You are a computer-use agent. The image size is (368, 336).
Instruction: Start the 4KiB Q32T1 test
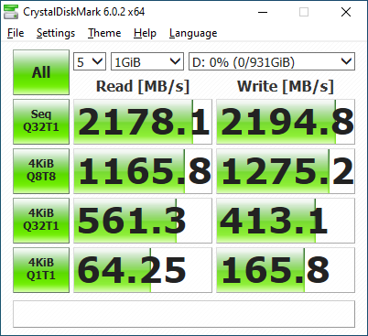[41, 221]
